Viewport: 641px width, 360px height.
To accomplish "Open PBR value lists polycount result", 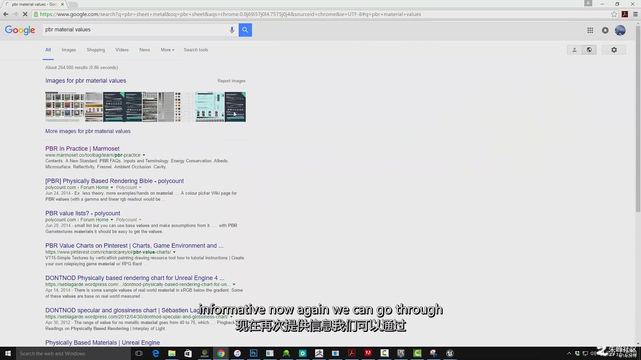I will tap(83, 213).
